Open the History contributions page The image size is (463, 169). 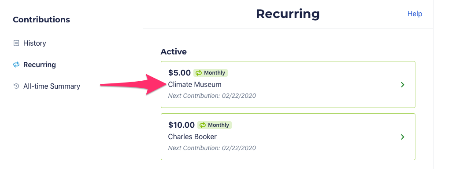click(34, 43)
